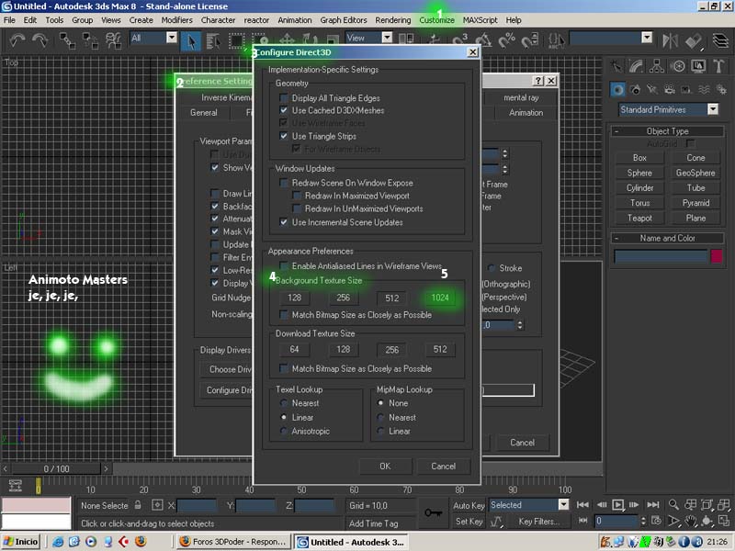
Task: Toggle the Angle Snap icon
Action: coord(483,41)
